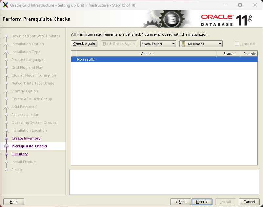
Task: Click the details text area below the table
Action: click(x=164, y=182)
